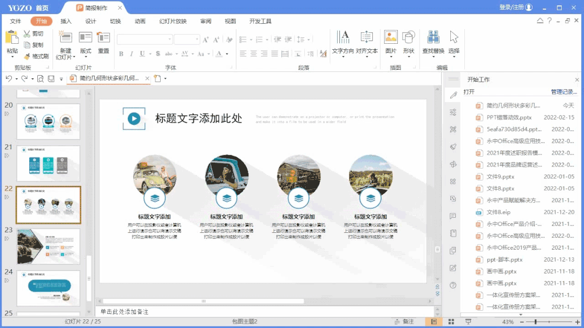Toggle Bold formatting button
The image size is (584, 328).
pos(121,54)
